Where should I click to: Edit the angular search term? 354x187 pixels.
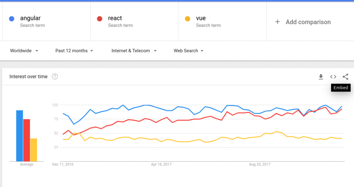(30, 18)
